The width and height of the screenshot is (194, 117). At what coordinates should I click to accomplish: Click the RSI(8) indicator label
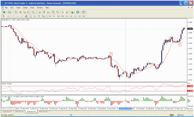[7, 84]
